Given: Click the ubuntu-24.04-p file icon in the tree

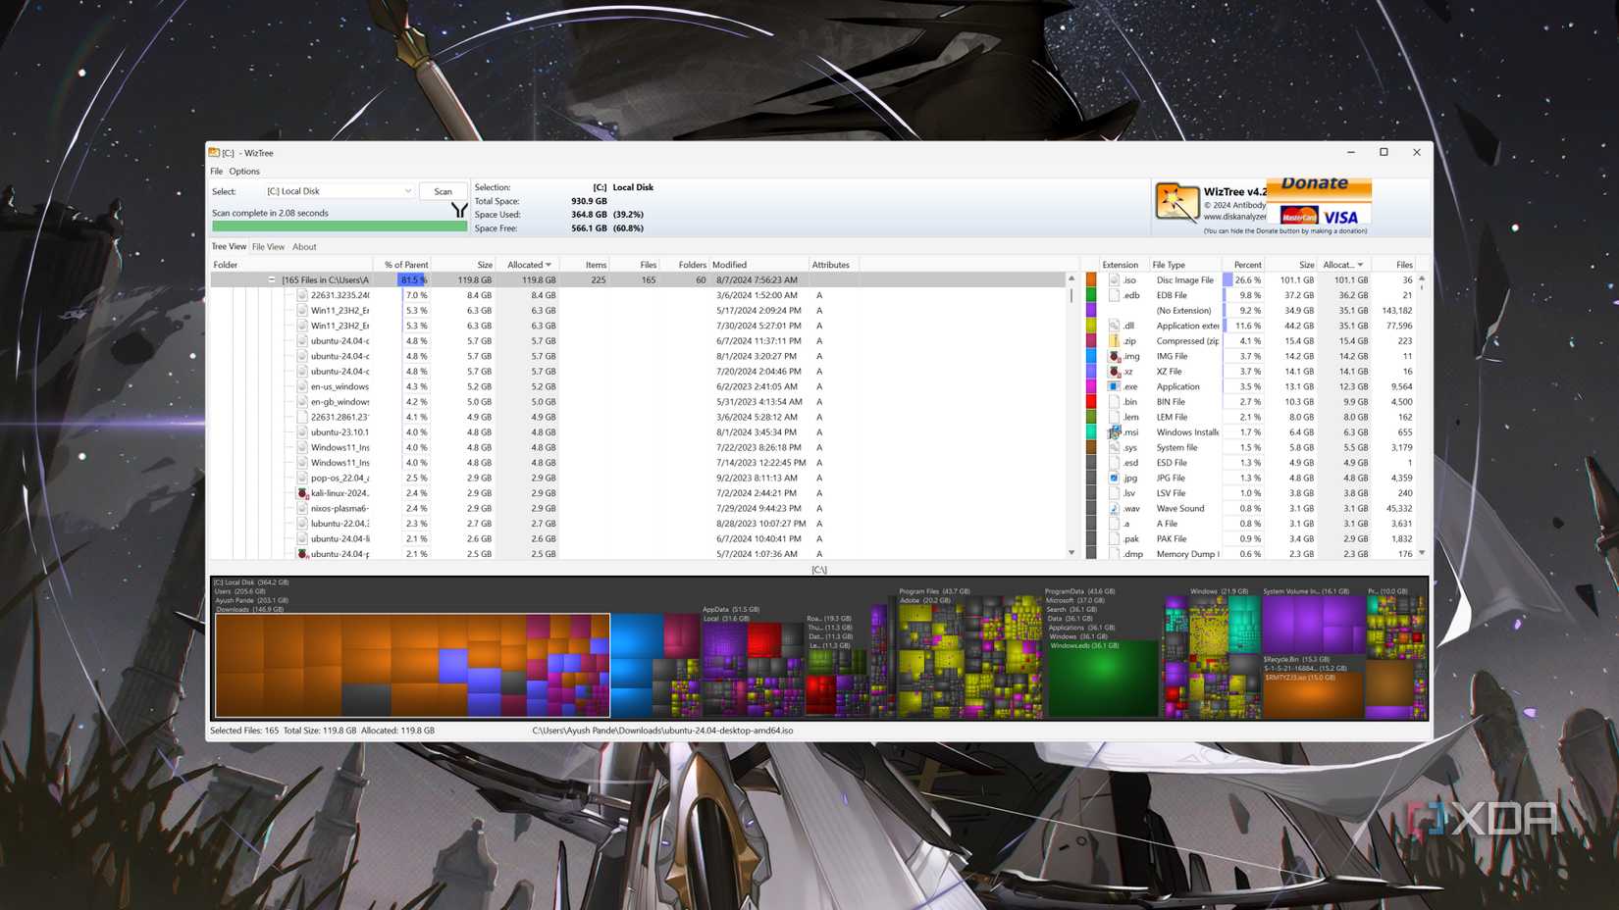Looking at the screenshot, I should tap(302, 554).
